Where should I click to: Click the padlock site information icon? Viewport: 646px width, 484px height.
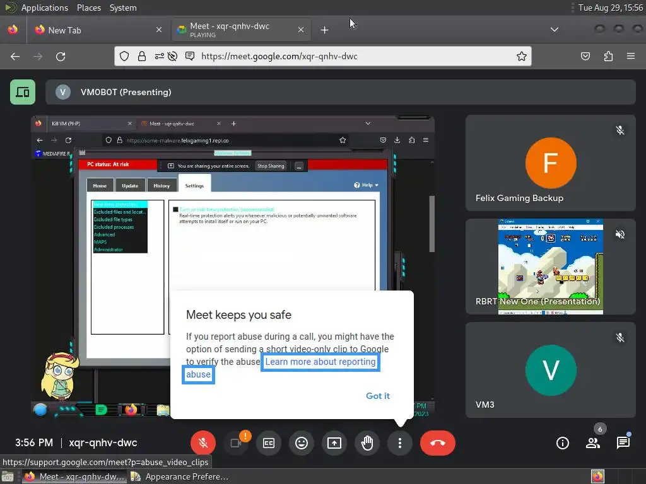pyautogui.click(x=142, y=56)
